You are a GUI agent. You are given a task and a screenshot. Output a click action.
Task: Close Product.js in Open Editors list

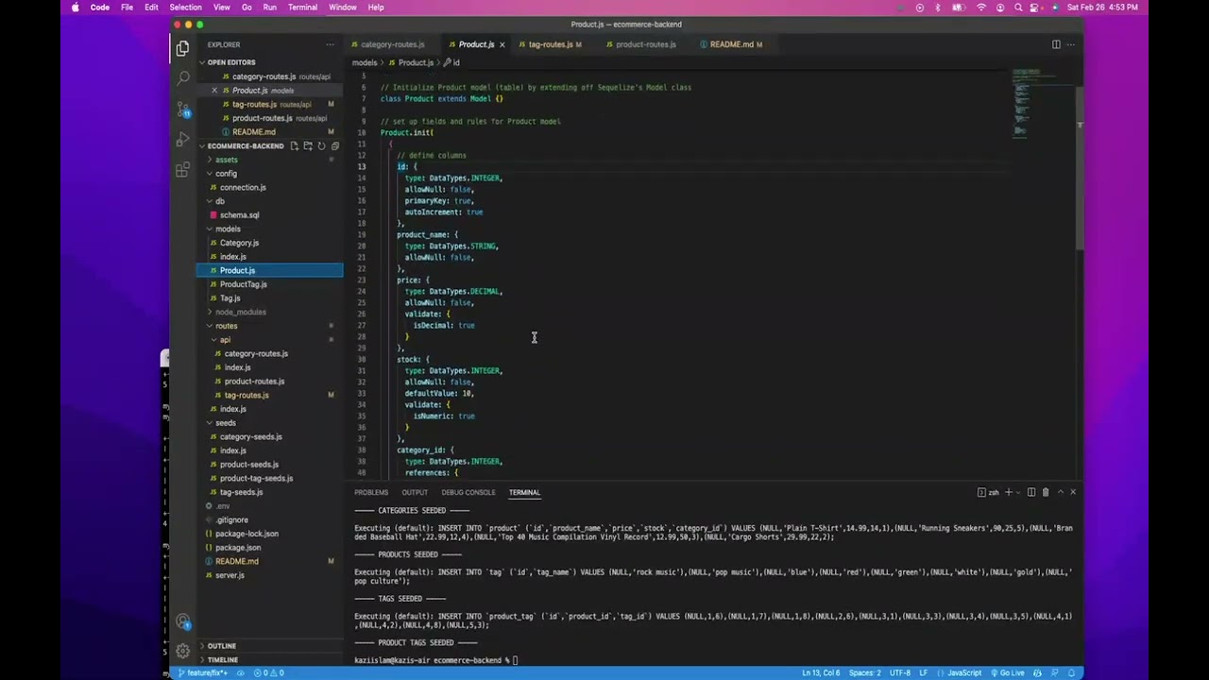(x=214, y=91)
